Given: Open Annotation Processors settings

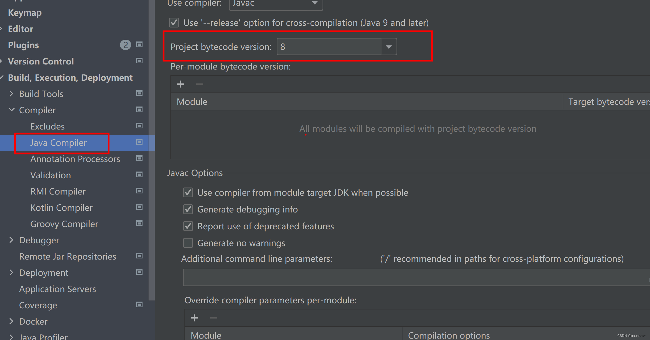Looking at the screenshot, I should (75, 159).
